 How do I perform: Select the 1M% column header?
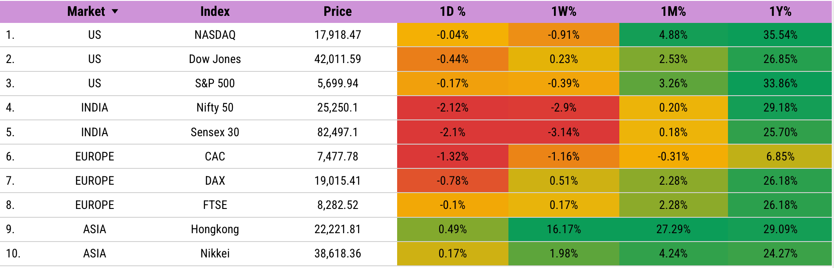tap(673, 11)
